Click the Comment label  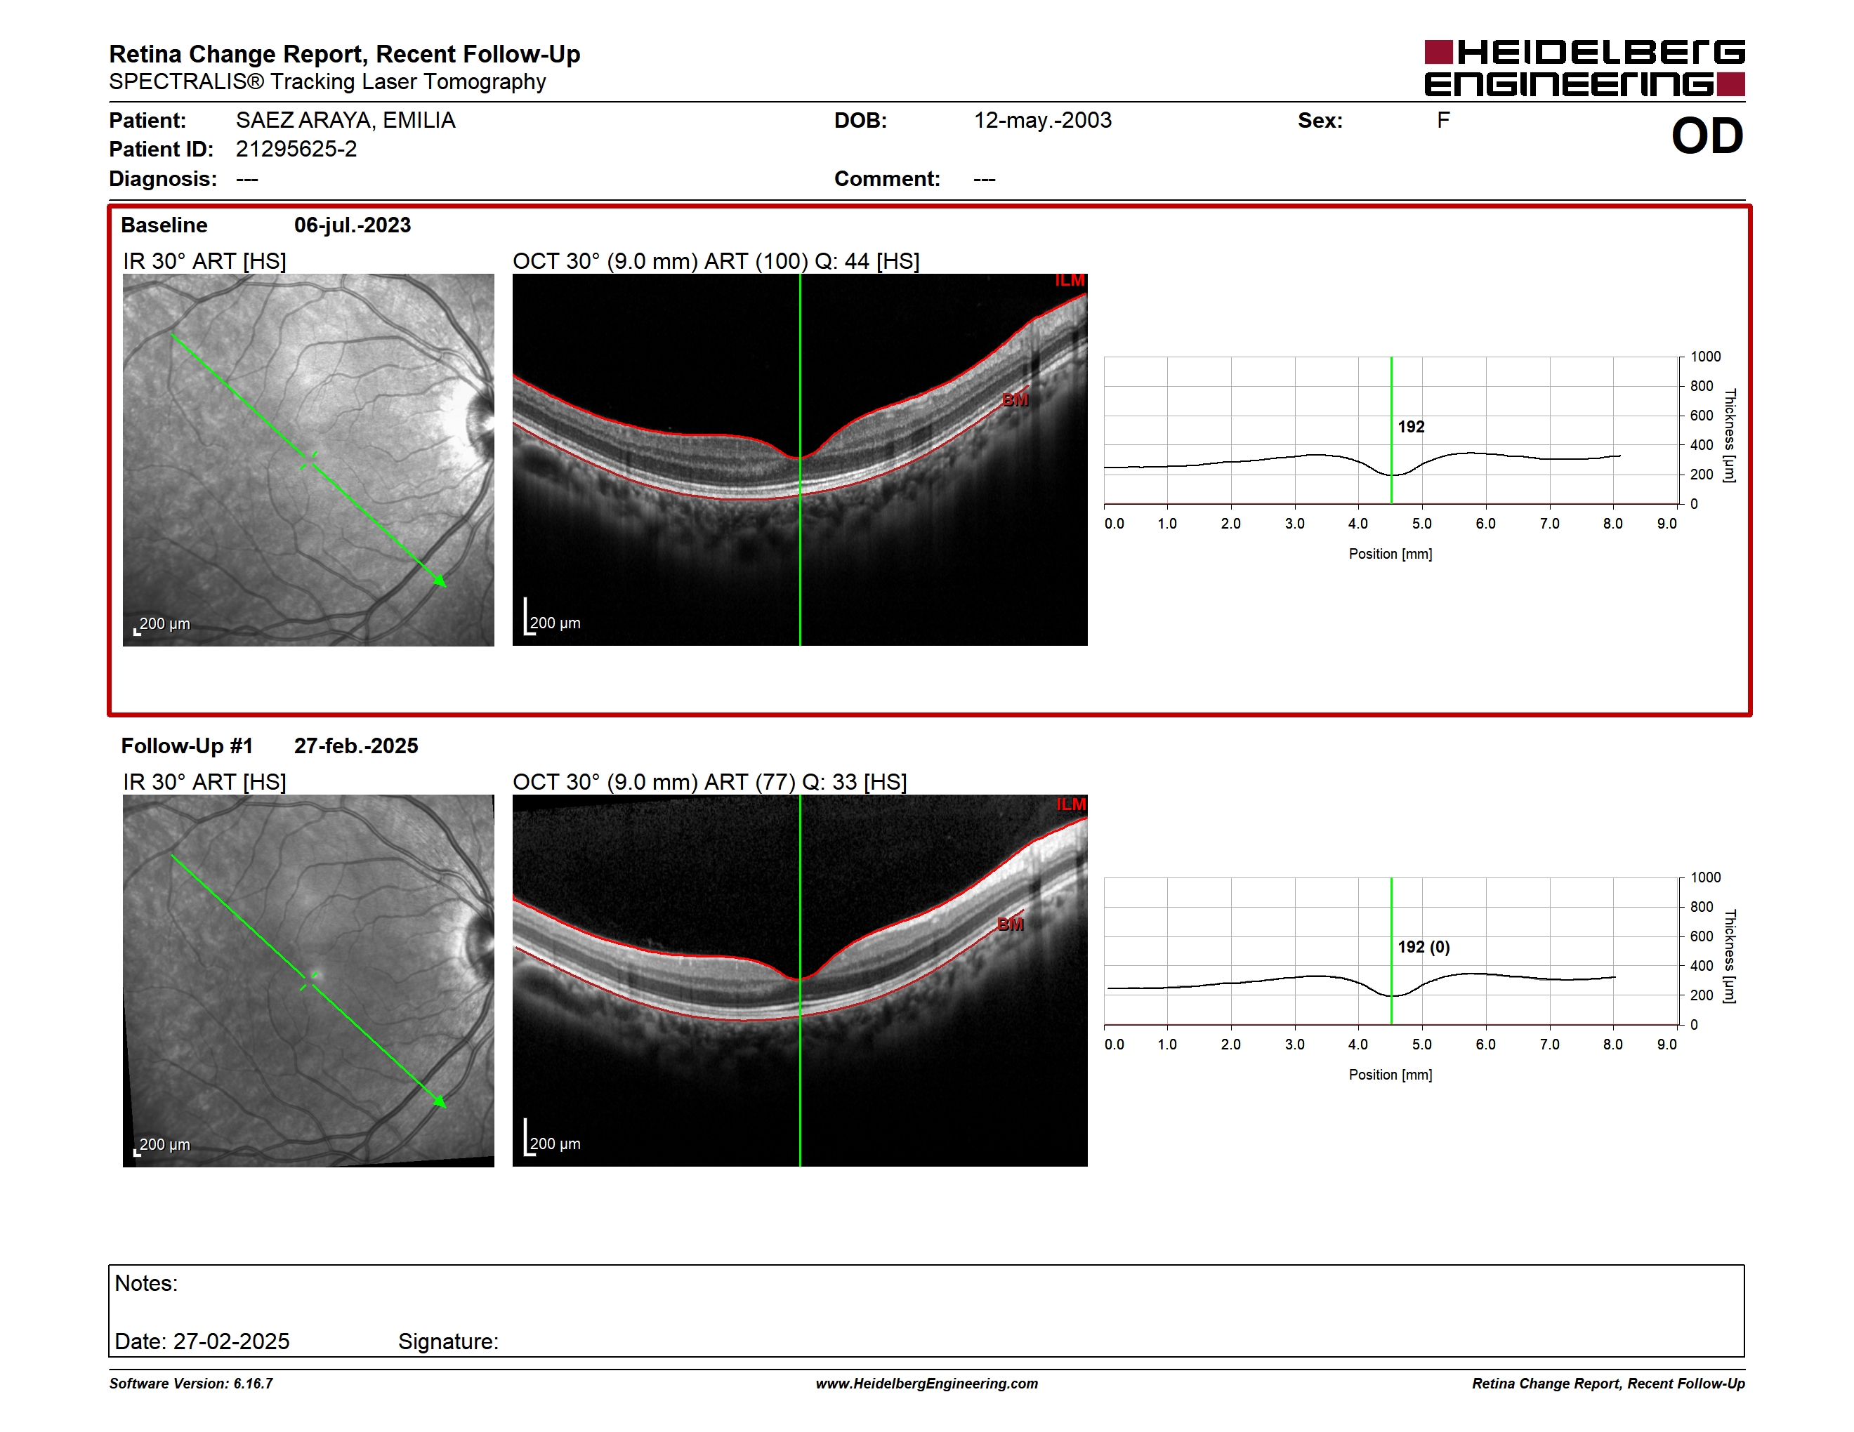click(887, 179)
